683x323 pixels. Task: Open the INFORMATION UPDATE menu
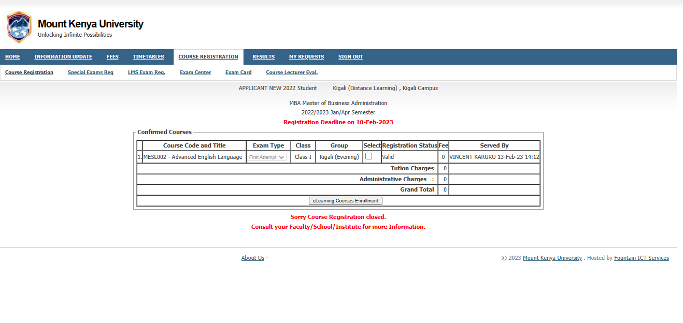point(63,57)
